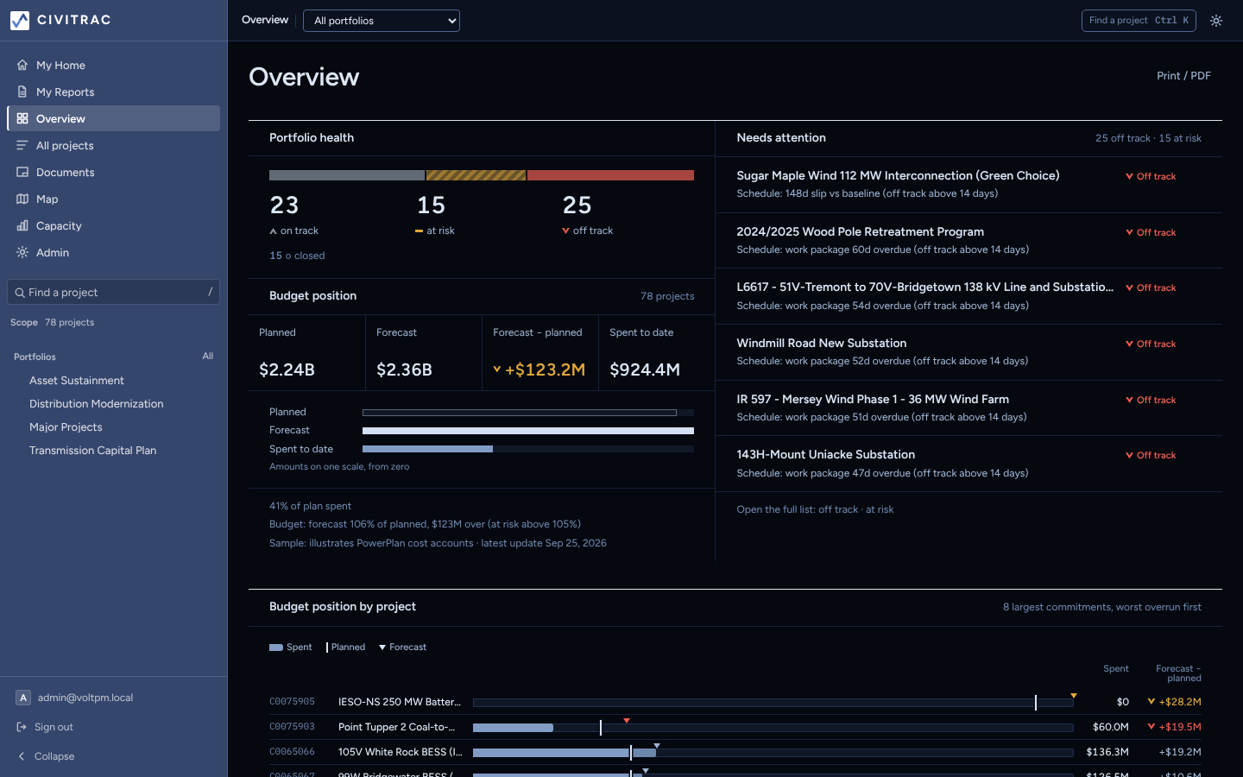Viewport: 1243px width, 777px height.
Task: Click the 15 closed count text
Action: [x=297, y=256]
